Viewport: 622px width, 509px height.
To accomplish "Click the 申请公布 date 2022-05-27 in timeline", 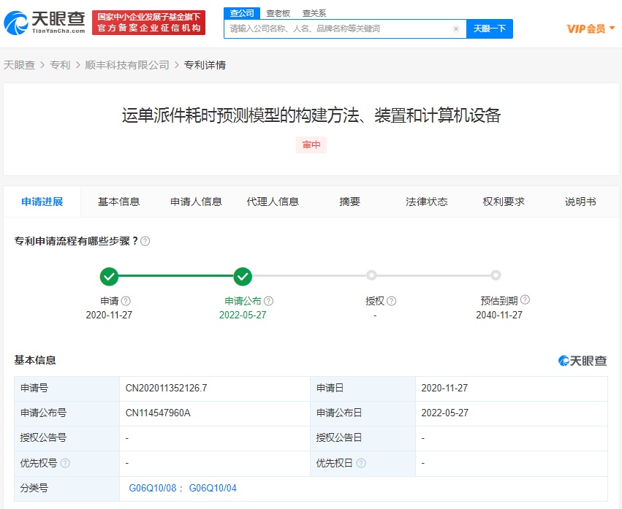I will point(243,315).
